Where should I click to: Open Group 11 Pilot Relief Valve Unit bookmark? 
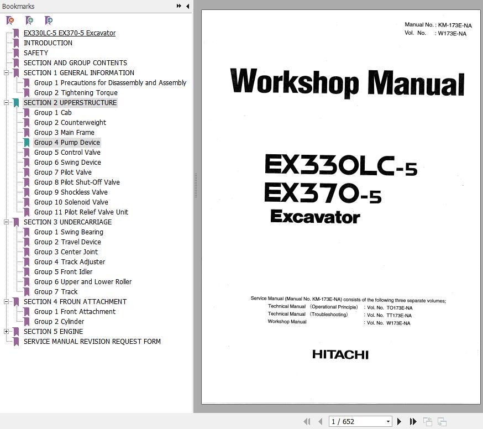click(x=81, y=212)
